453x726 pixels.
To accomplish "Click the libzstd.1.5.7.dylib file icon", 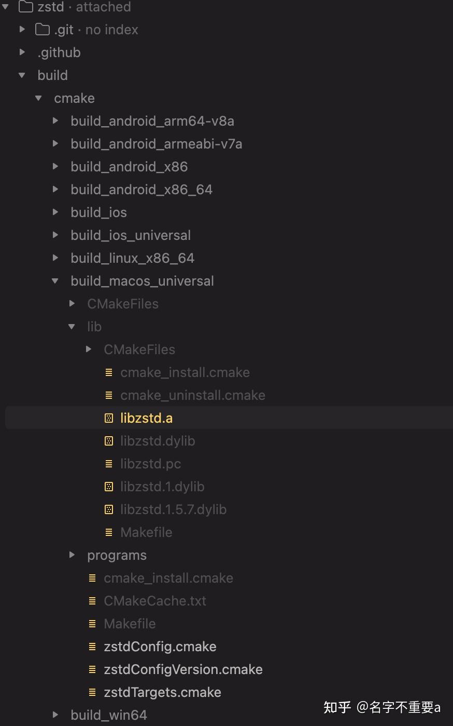I will pos(109,509).
